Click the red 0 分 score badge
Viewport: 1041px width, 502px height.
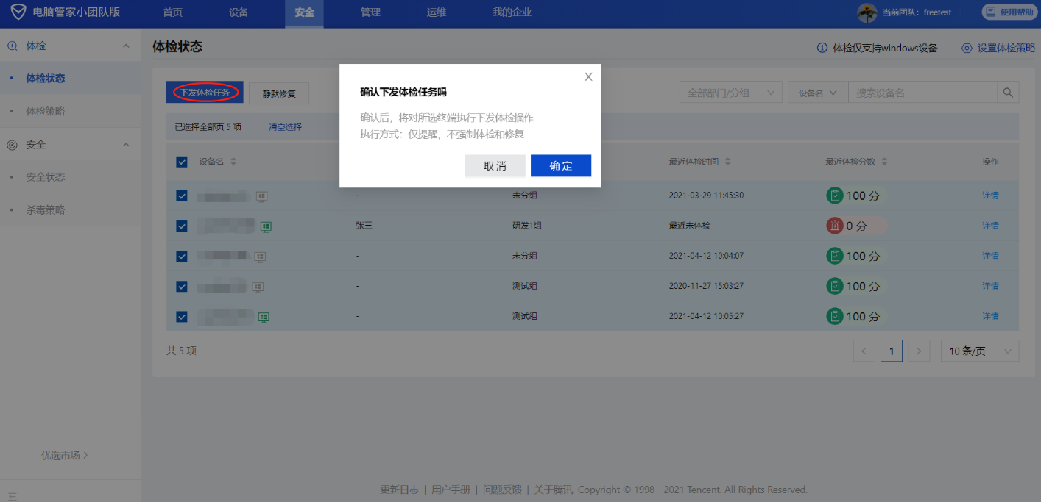point(856,226)
